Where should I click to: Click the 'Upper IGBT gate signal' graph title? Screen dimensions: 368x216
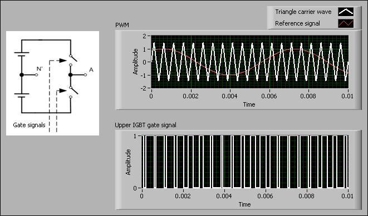point(145,125)
